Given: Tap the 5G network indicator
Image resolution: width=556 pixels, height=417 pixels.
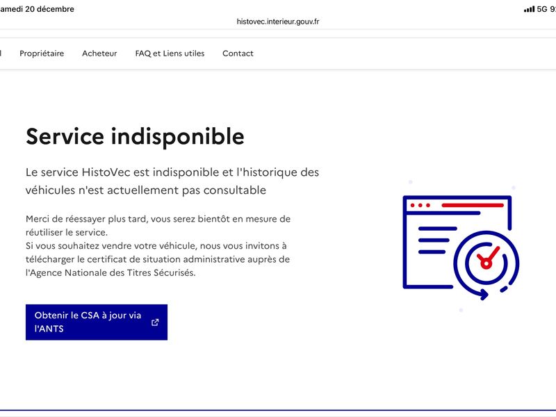Looking at the screenshot, I should 543,9.
